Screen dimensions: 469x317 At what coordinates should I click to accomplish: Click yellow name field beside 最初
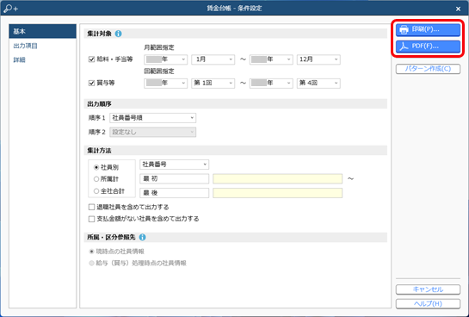(x=278, y=178)
